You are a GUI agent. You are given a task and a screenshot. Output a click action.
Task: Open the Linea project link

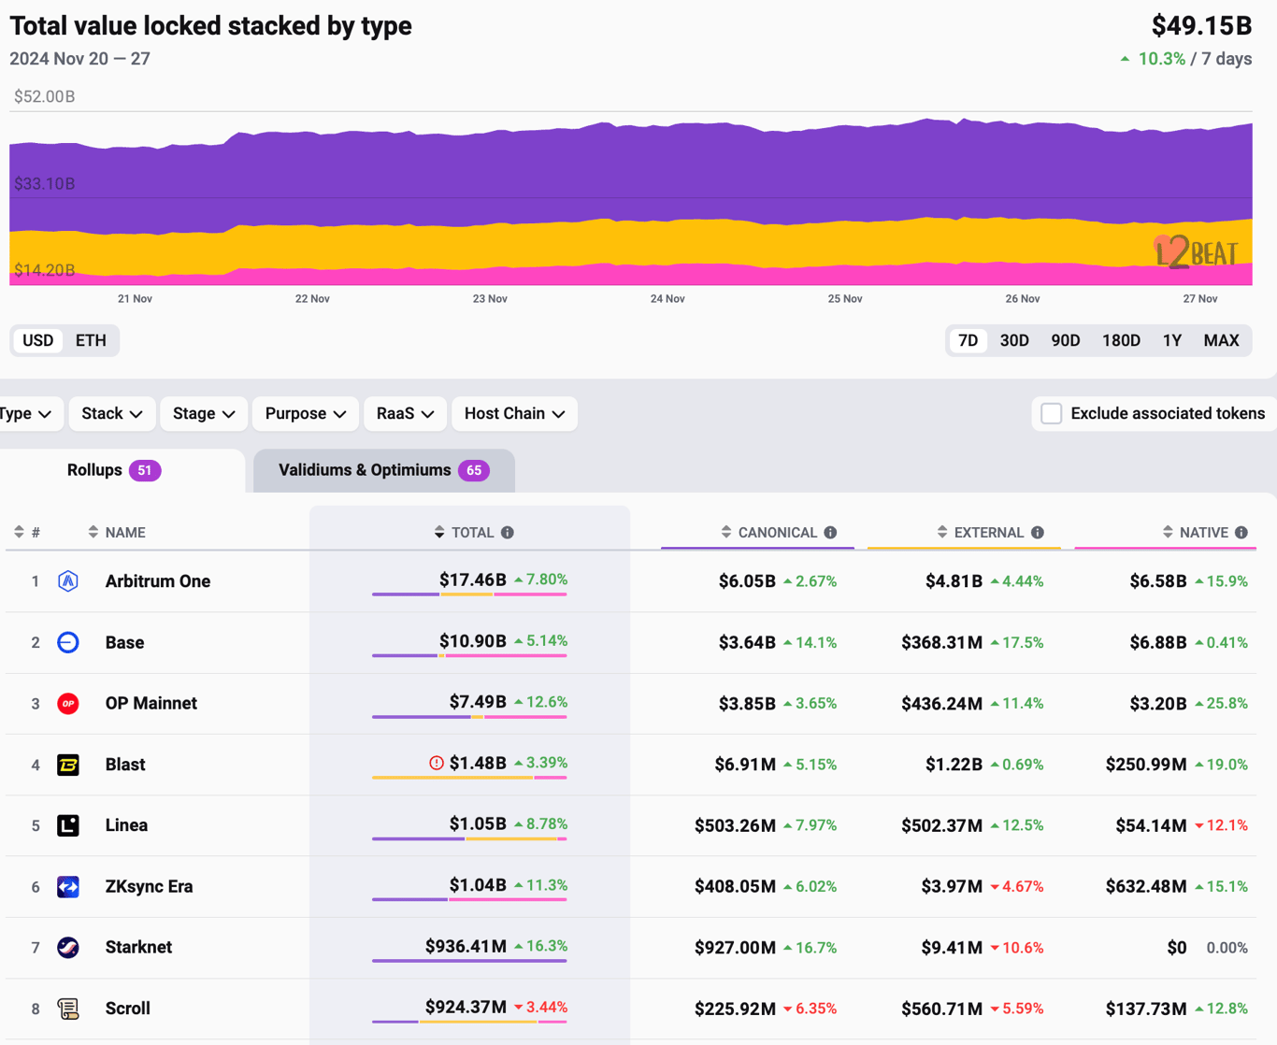point(126,825)
